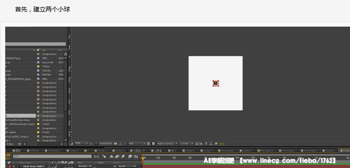Switch to the Comp 2 timeline tab
Screen dimensions: 350x168
[x=100, y=151]
